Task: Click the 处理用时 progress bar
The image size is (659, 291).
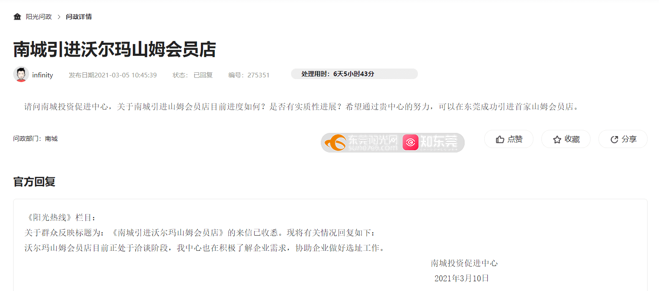Action: [x=354, y=74]
